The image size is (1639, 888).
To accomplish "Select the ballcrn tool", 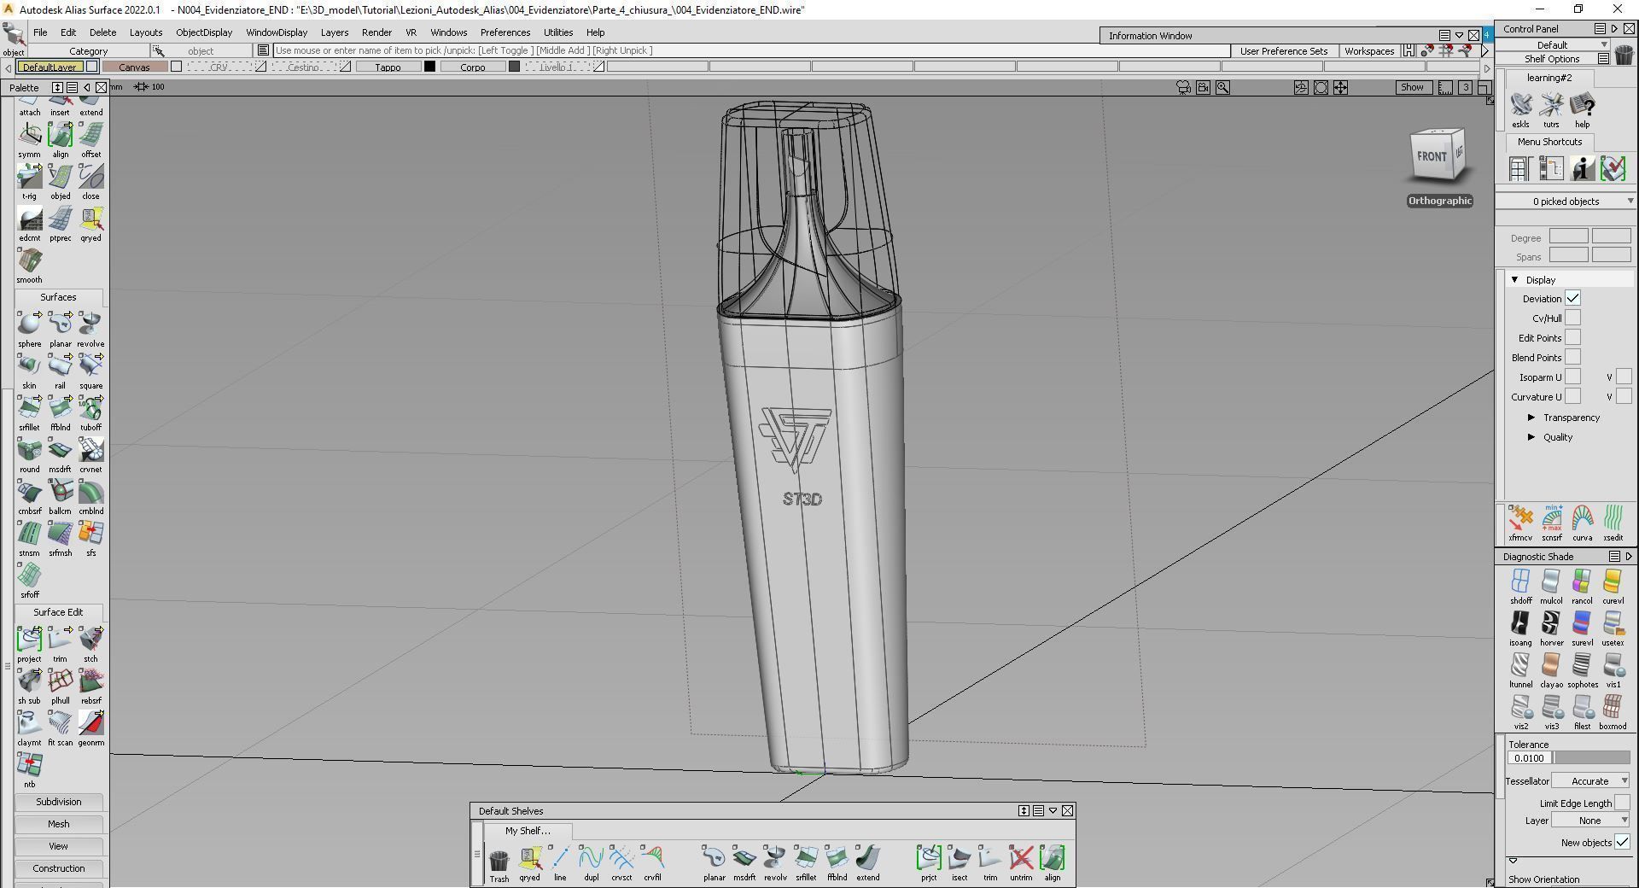I will [x=60, y=491].
